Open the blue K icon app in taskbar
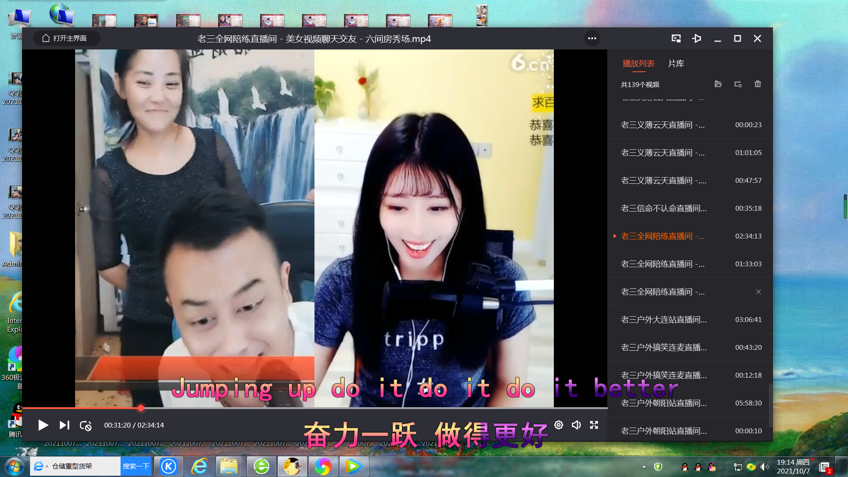The width and height of the screenshot is (848, 477). [x=169, y=466]
